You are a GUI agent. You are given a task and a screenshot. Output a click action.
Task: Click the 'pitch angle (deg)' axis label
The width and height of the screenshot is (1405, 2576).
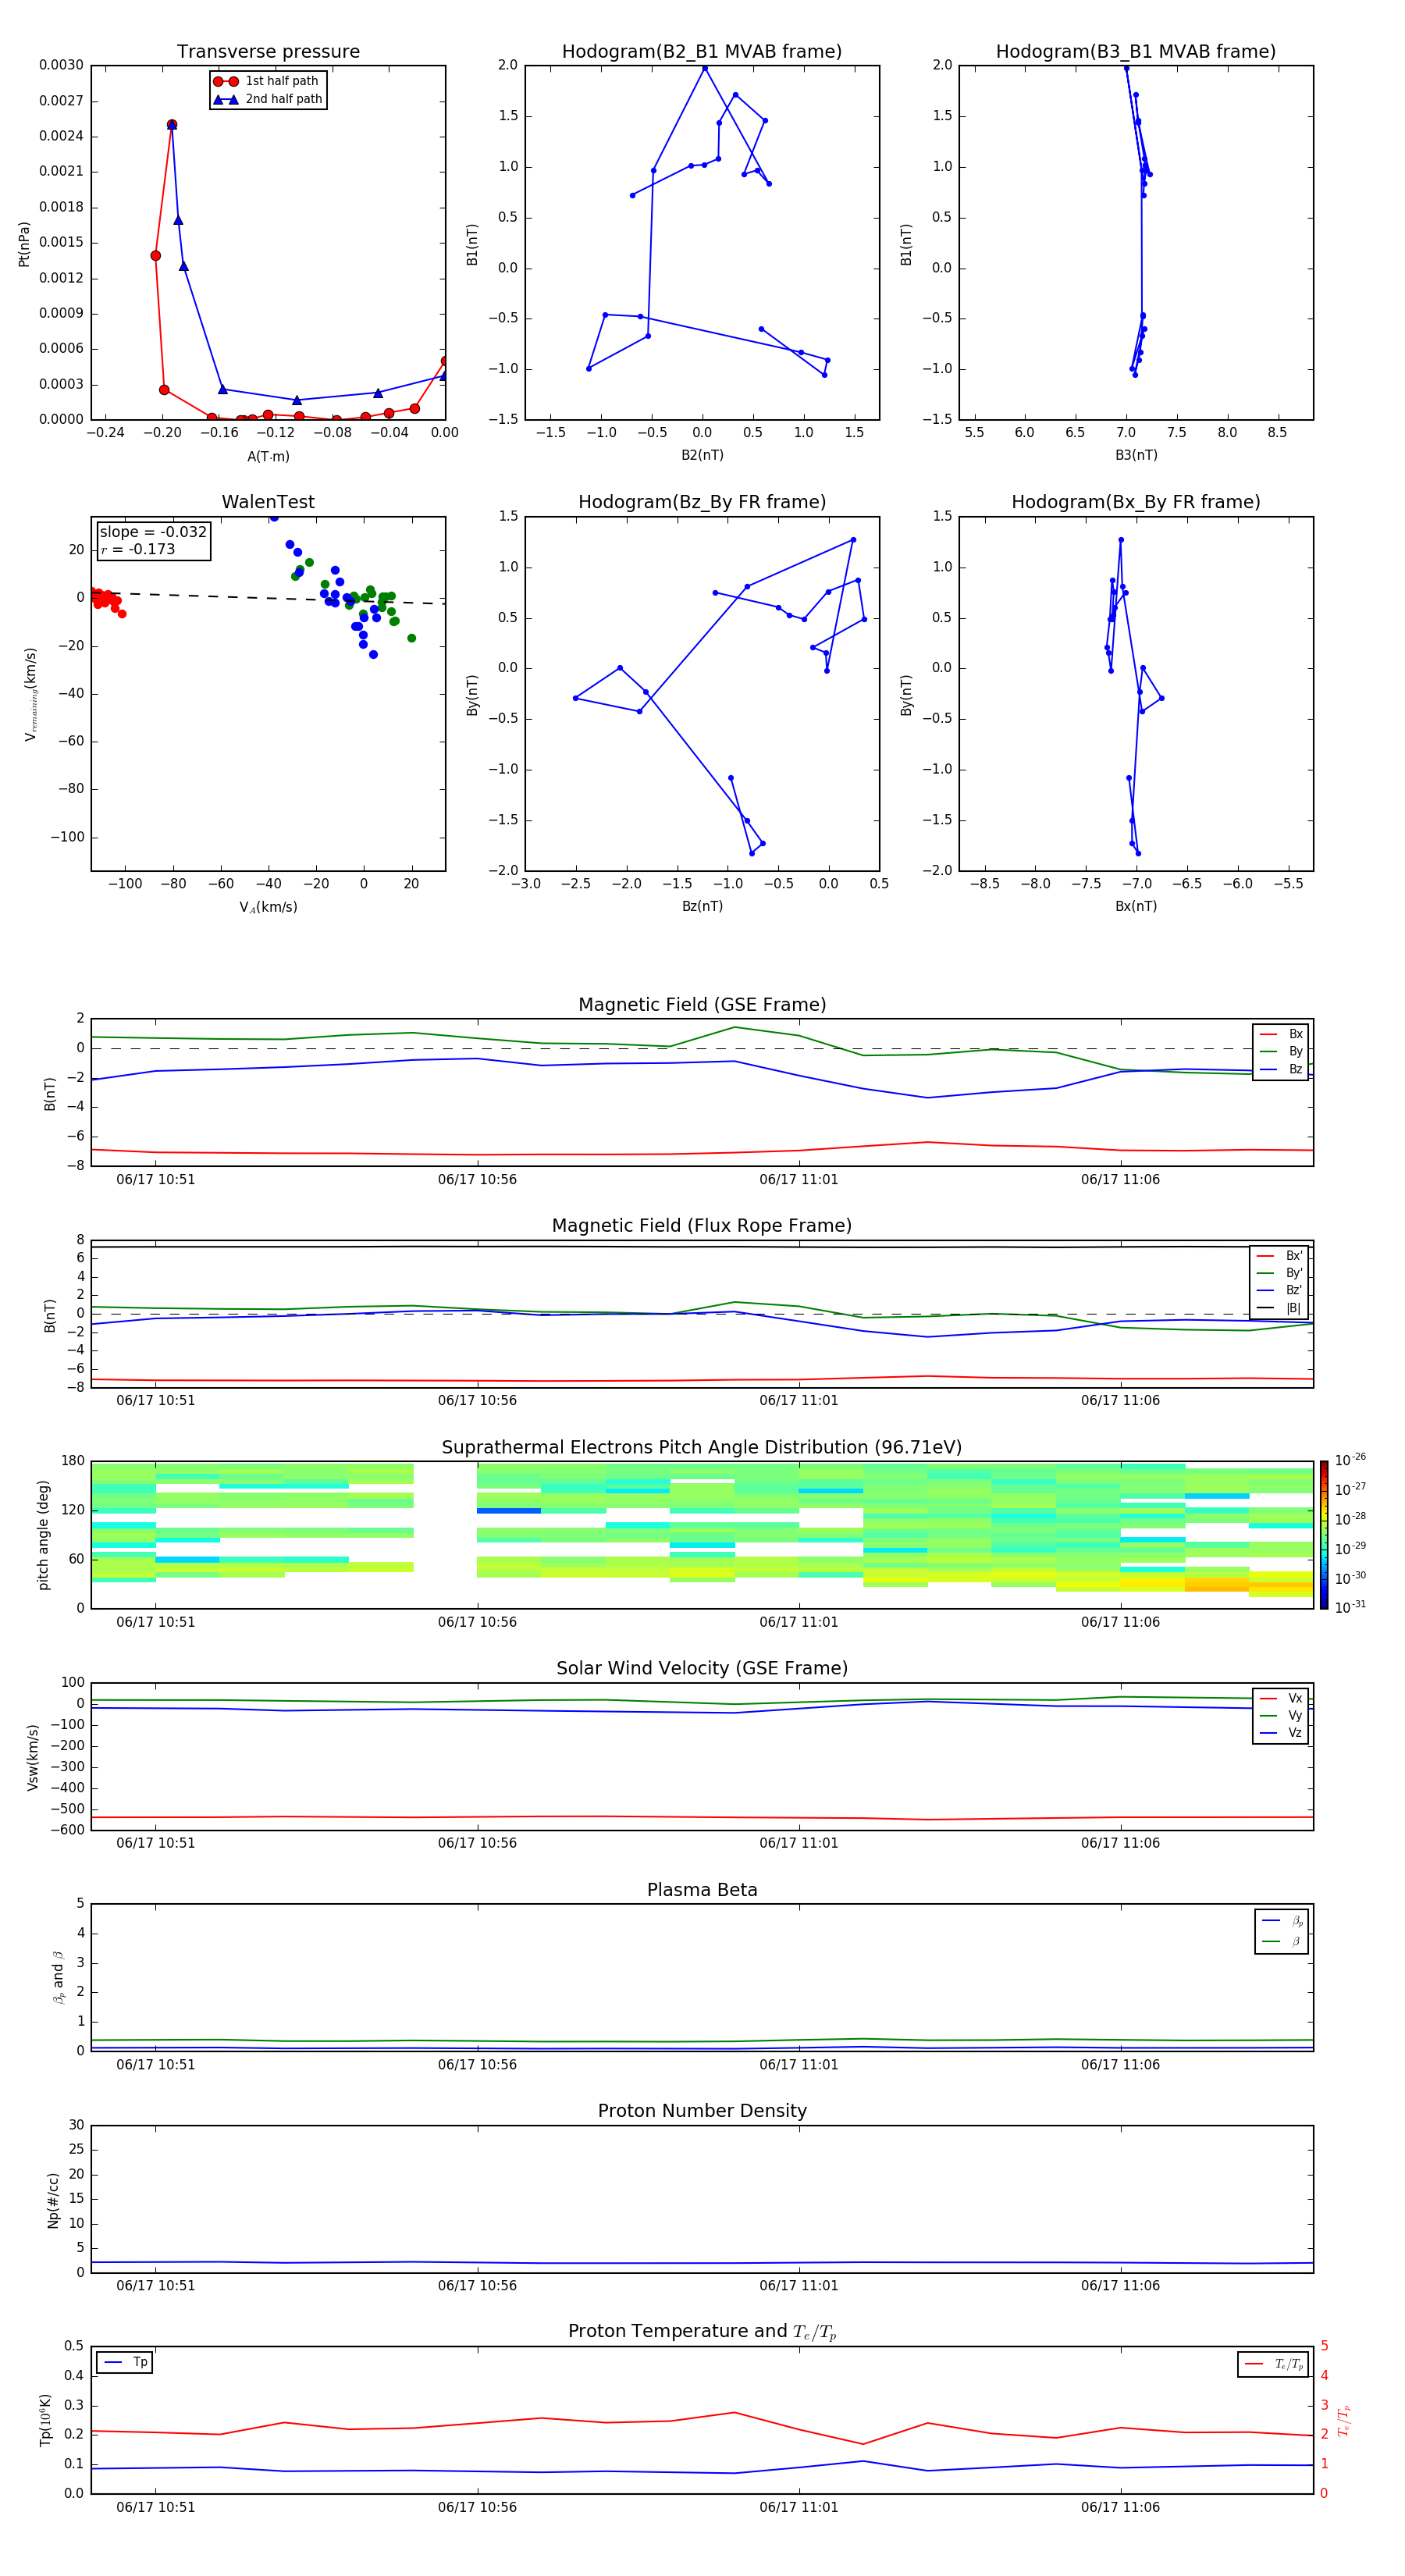[x=44, y=1535]
